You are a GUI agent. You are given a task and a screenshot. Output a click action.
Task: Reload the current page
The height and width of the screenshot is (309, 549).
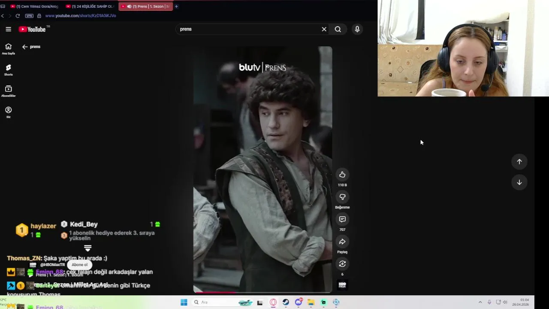[x=18, y=16]
